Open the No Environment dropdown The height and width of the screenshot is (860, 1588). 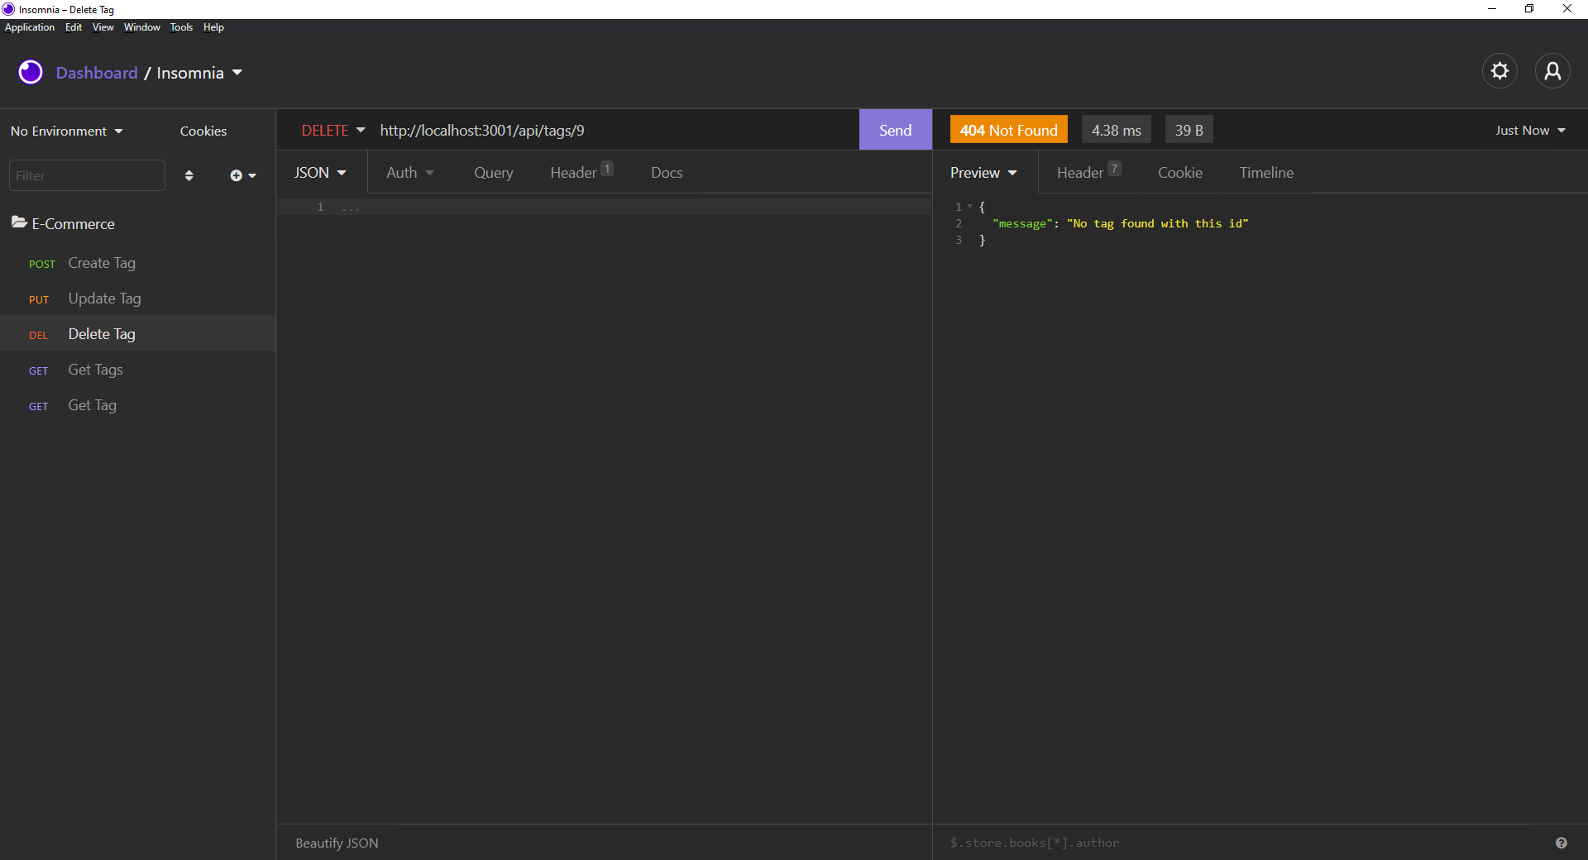[67, 131]
